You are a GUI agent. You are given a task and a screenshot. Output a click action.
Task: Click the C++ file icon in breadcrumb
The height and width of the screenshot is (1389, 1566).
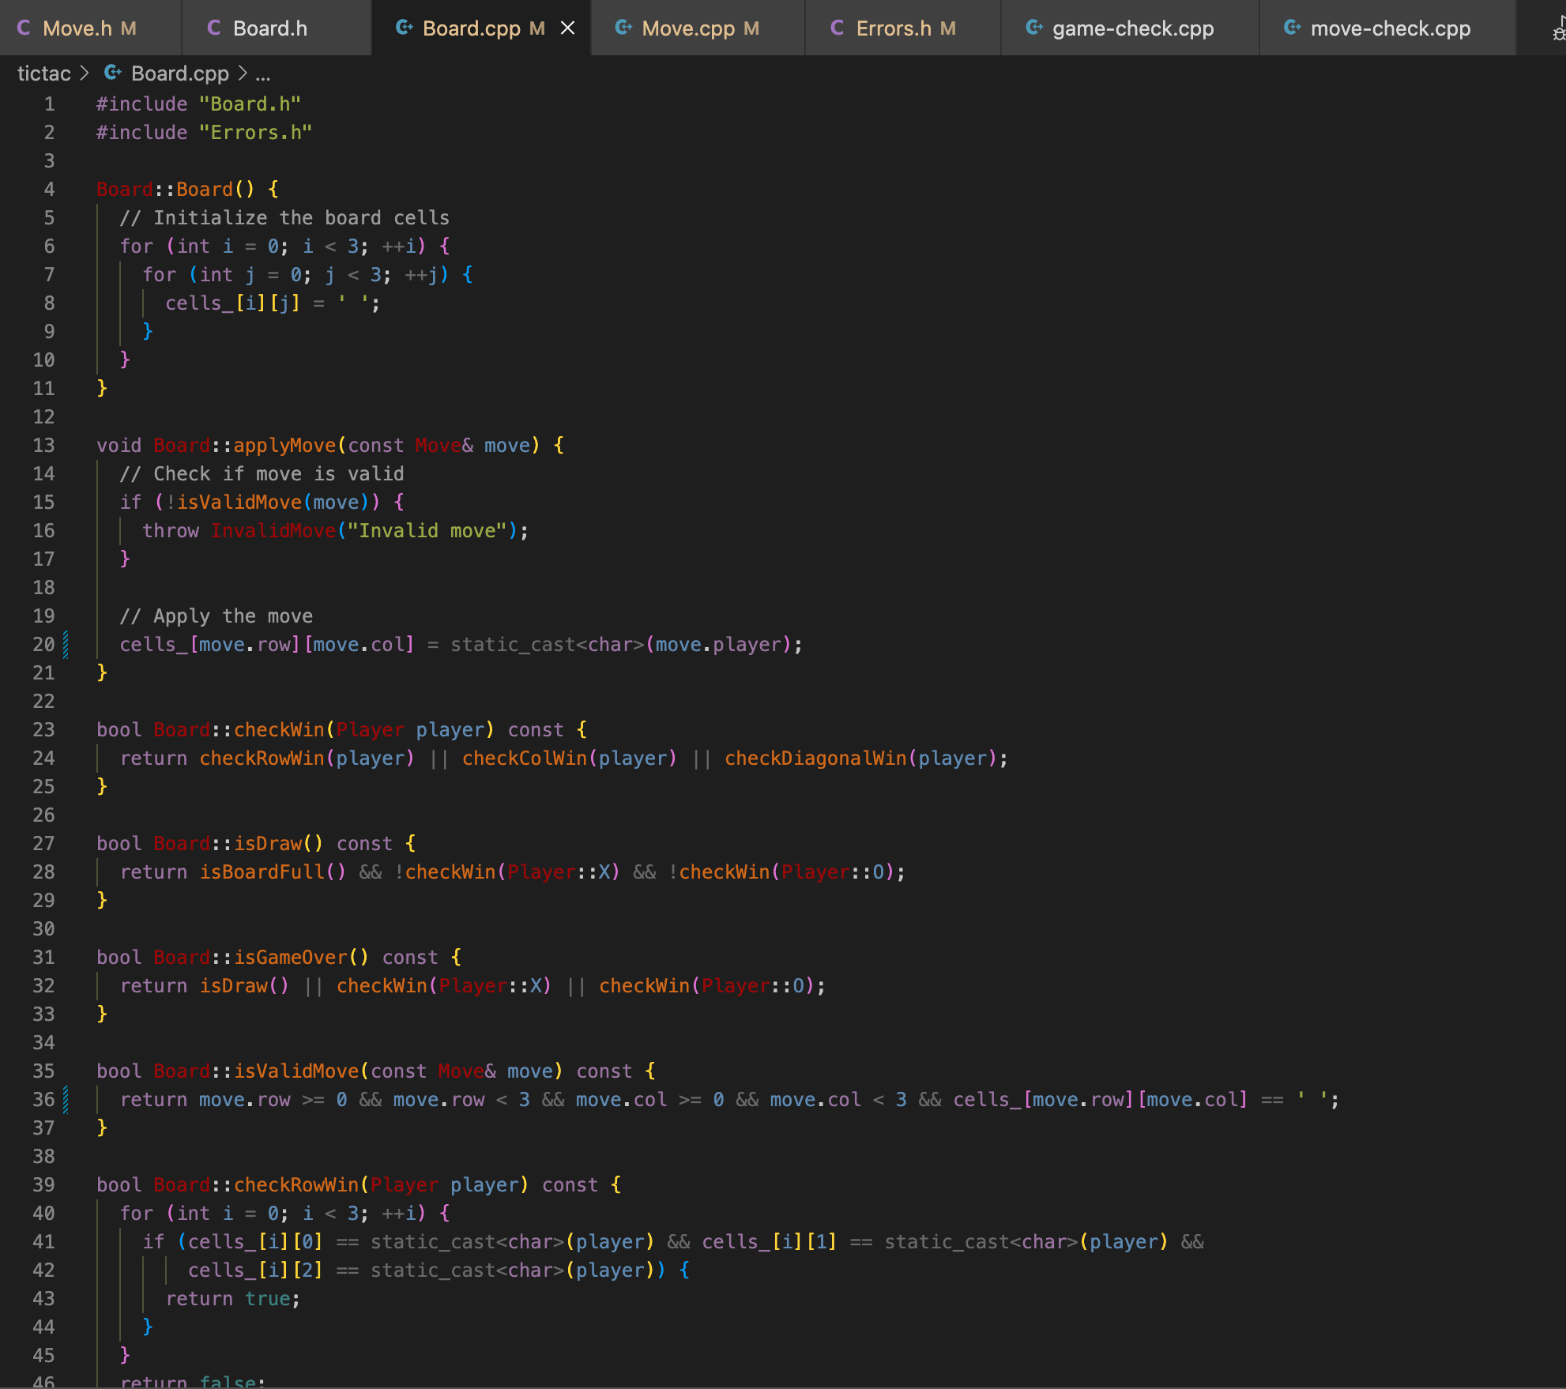(x=113, y=73)
